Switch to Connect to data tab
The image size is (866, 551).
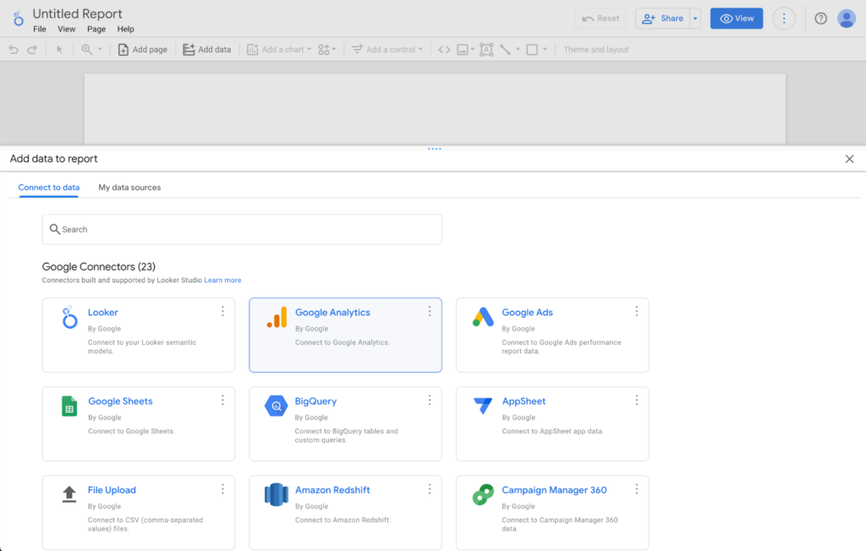click(48, 188)
